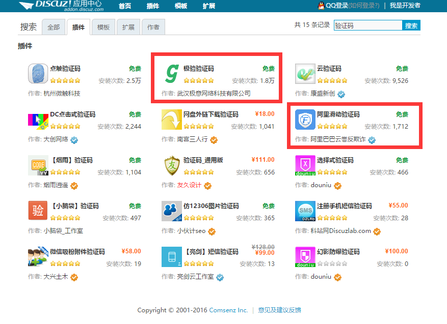This screenshot has height=324, width=447.
Task: Switch to the 模板 search tab
Action: tap(103, 27)
